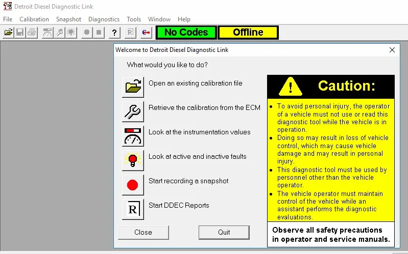
Task: Click the connect arrow toolbar icon
Action: [x=146, y=33]
